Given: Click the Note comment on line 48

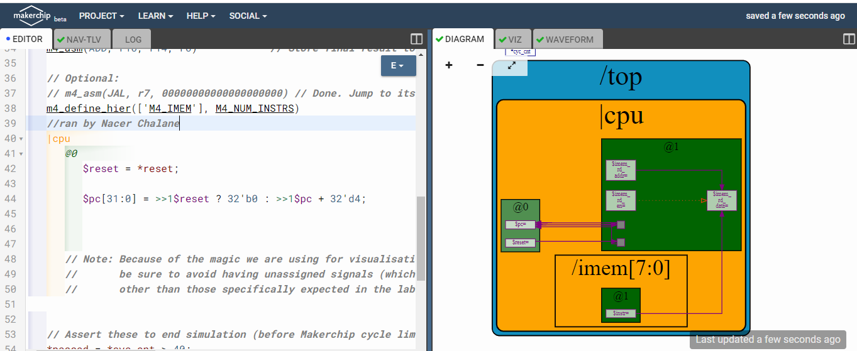Looking at the screenshot, I should [x=240, y=259].
